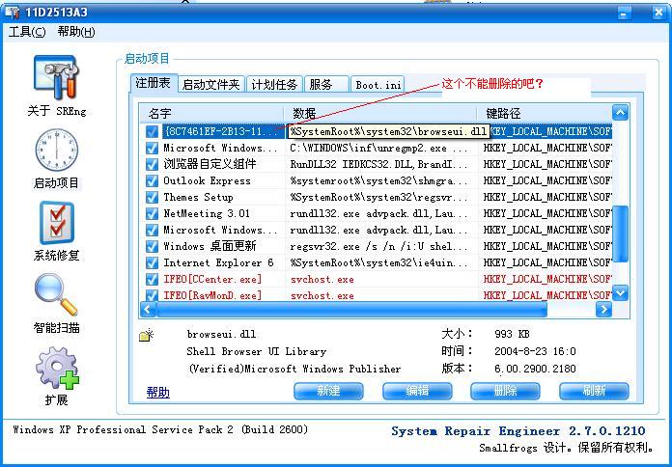Switch to the 注册表 tab
This screenshot has height=467, width=672.
tap(154, 83)
